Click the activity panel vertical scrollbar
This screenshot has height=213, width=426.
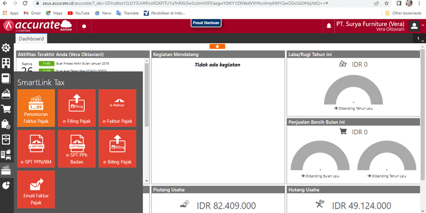(147, 95)
